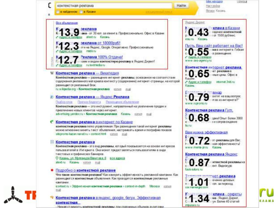Tick the 'в Казани' checkbox
278x208 pixels.
[x=81, y=12]
